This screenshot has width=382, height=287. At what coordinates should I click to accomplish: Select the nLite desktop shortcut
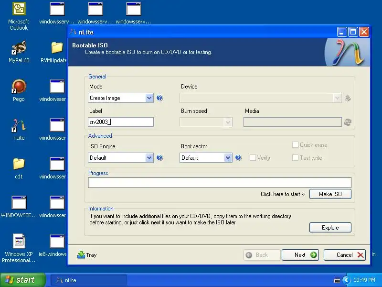[x=19, y=129]
